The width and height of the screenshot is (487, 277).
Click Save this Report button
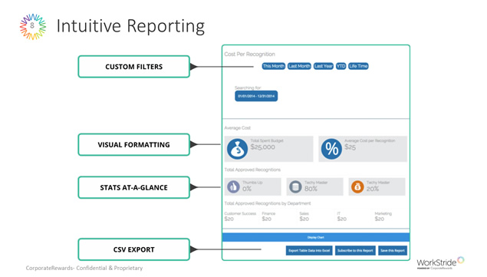(393, 251)
